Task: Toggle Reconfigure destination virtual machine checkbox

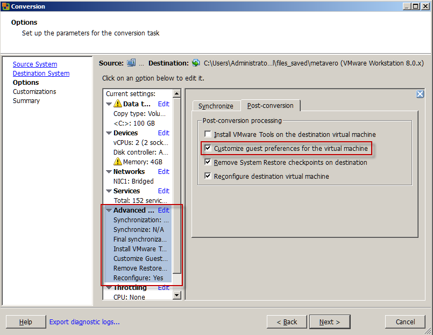Action: [x=208, y=176]
